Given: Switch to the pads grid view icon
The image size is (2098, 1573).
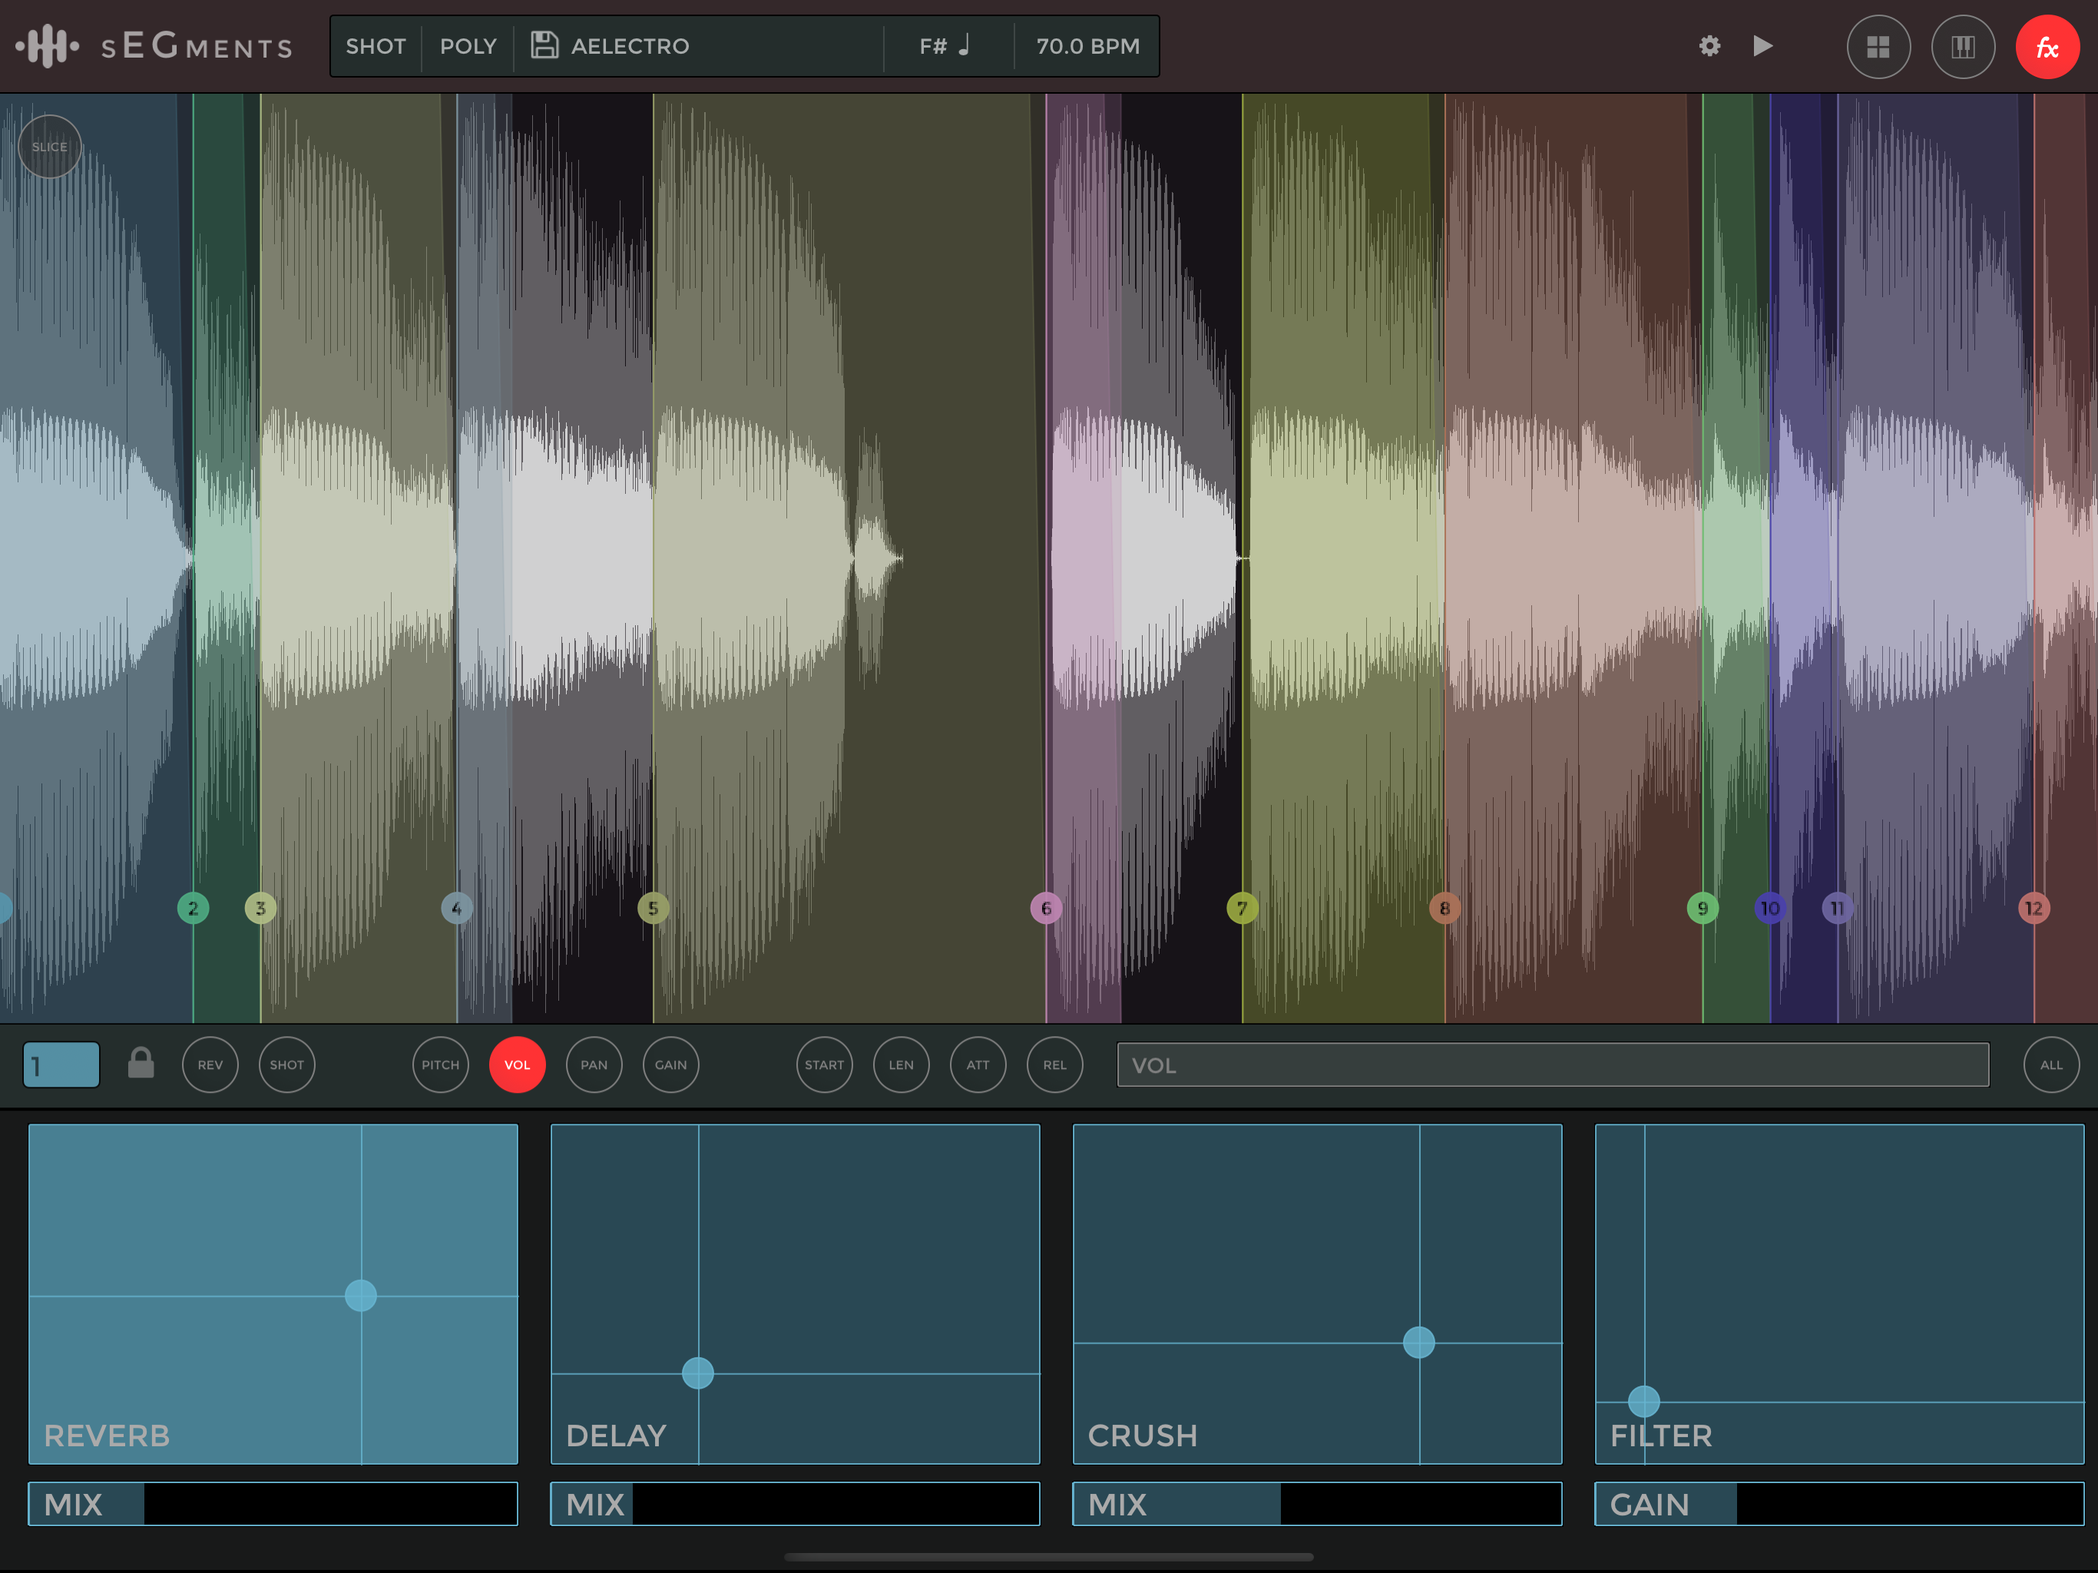Looking at the screenshot, I should click(1878, 47).
